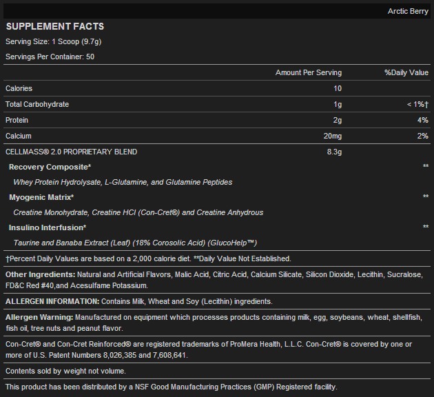Click the proprietary blend amount 8.3g
Image resolution: width=434 pixels, height=397 pixels.
click(x=334, y=152)
